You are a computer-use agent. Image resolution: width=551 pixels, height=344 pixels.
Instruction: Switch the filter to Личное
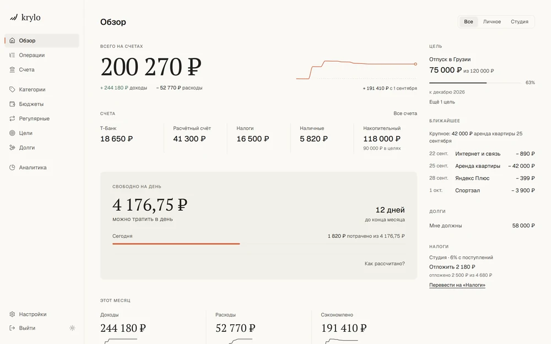[491, 22]
